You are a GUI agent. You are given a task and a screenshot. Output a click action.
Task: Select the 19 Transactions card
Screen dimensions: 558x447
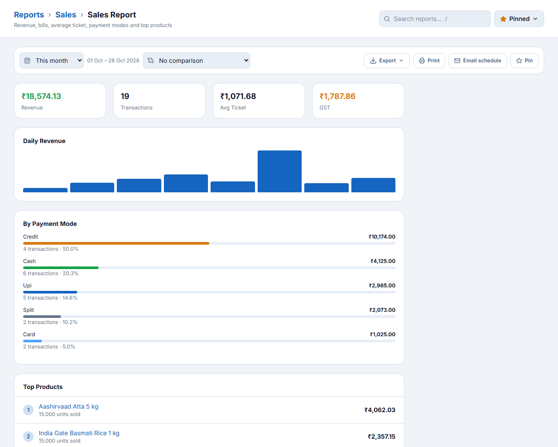160,101
